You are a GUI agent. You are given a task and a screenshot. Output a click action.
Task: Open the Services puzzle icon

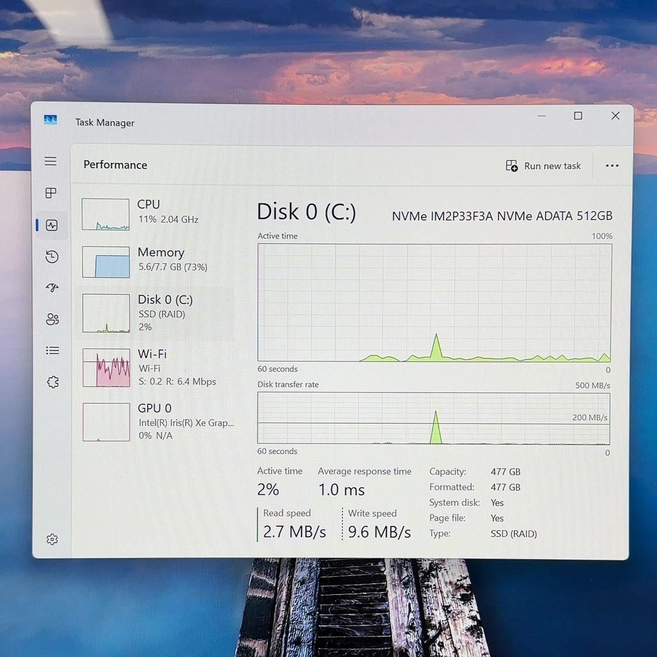point(53,382)
